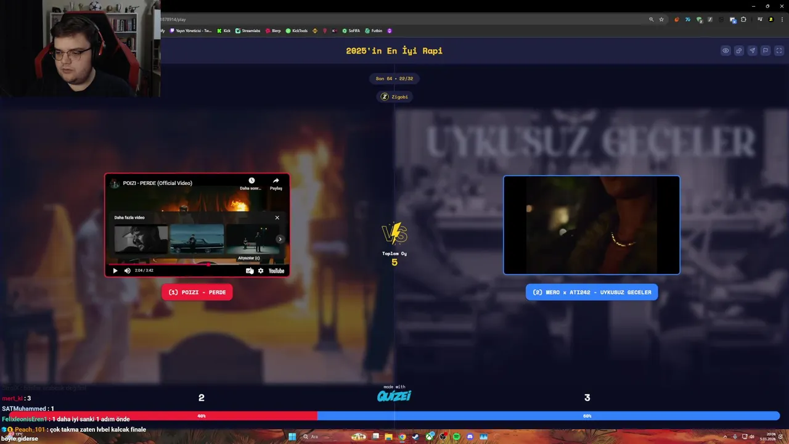Open the third suggested video thumbnail
The width and height of the screenshot is (789, 444).
pyautogui.click(x=251, y=239)
